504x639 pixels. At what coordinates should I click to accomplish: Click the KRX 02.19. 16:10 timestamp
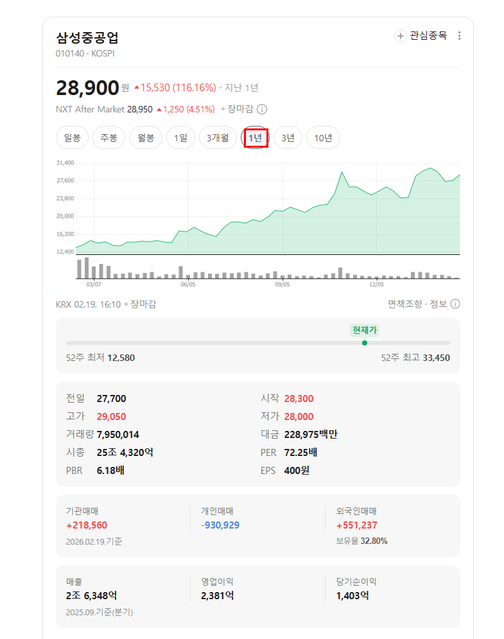89,304
